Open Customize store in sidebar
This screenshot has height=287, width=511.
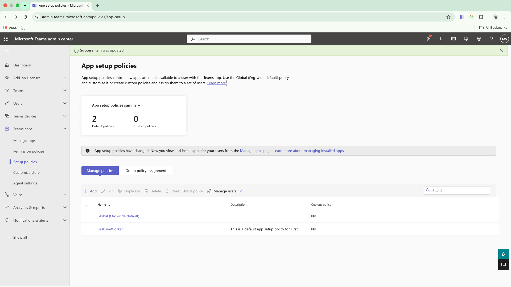pos(26,172)
